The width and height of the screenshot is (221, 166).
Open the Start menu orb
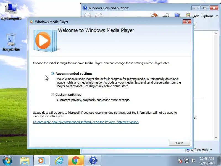[x=7, y=160]
